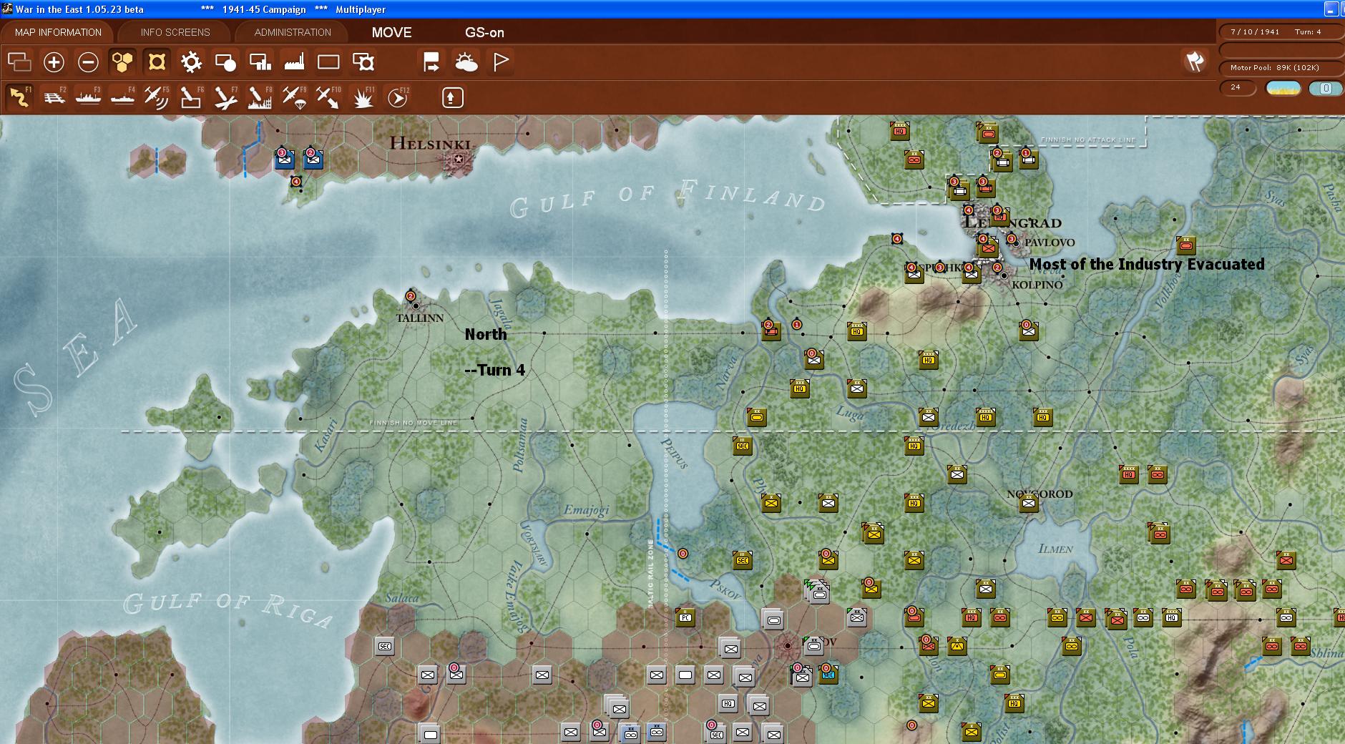The width and height of the screenshot is (1345, 744).
Task: Zoom out the map with the minus icon
Action: (x=88, y=62)
